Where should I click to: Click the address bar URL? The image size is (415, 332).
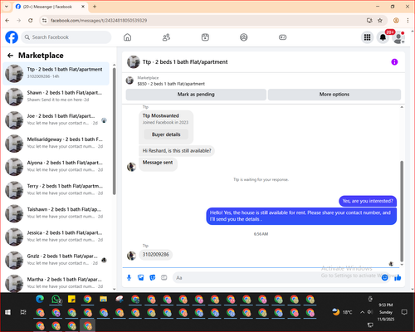click(x=99, y=21)
